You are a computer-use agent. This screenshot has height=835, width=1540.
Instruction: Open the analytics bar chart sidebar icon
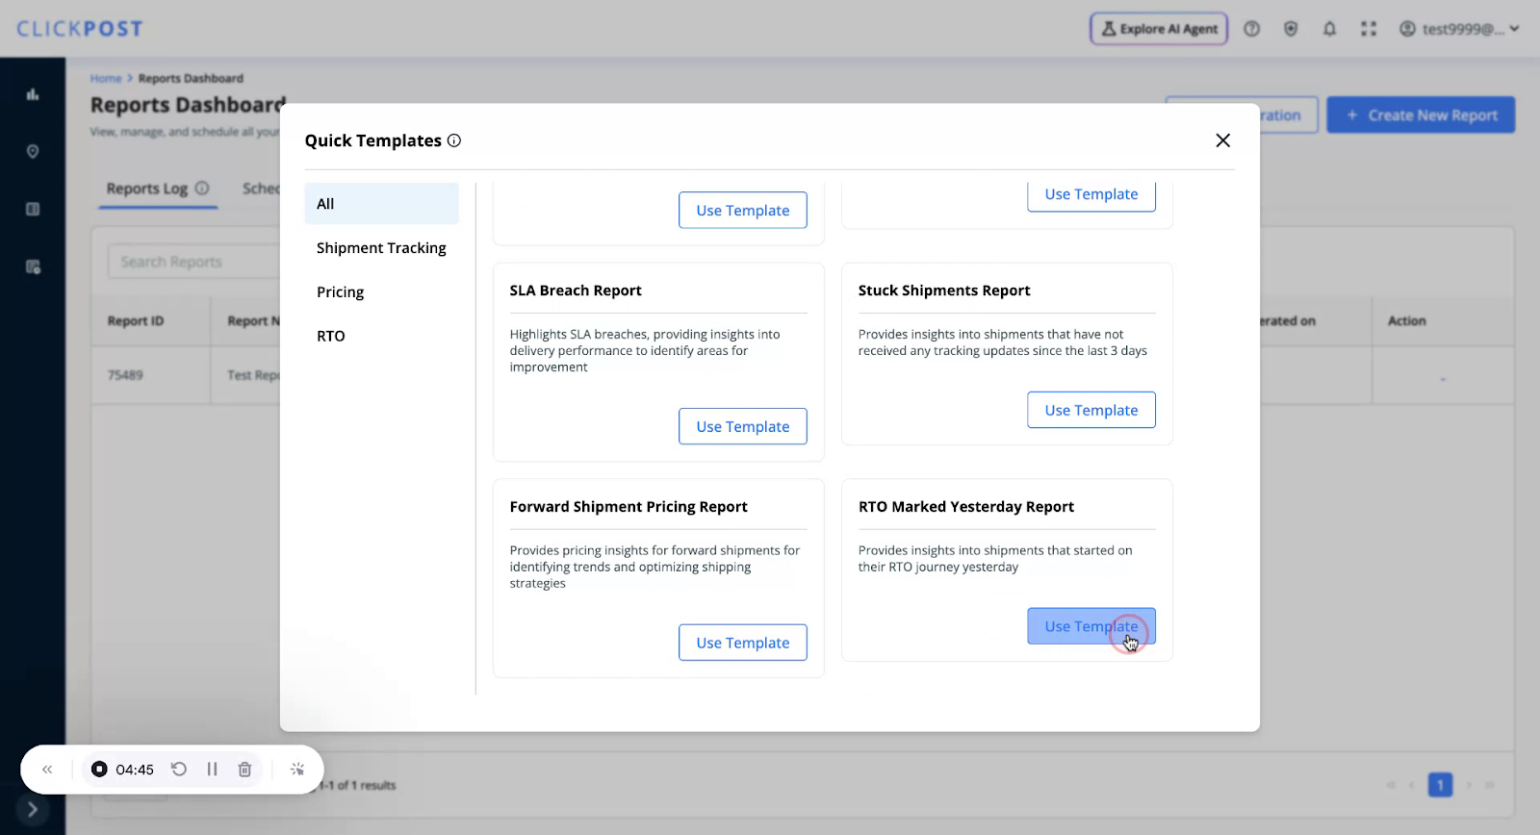coord(33,94)
